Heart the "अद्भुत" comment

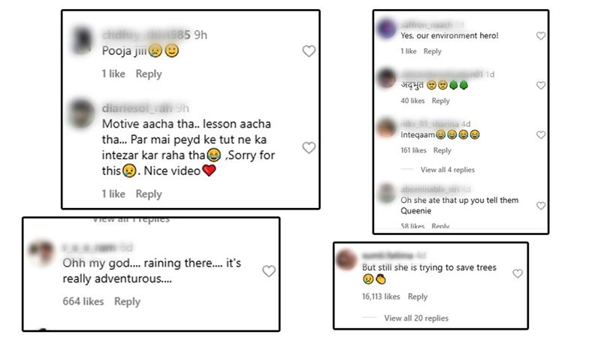pyautogui.click(x=540, y=86)
